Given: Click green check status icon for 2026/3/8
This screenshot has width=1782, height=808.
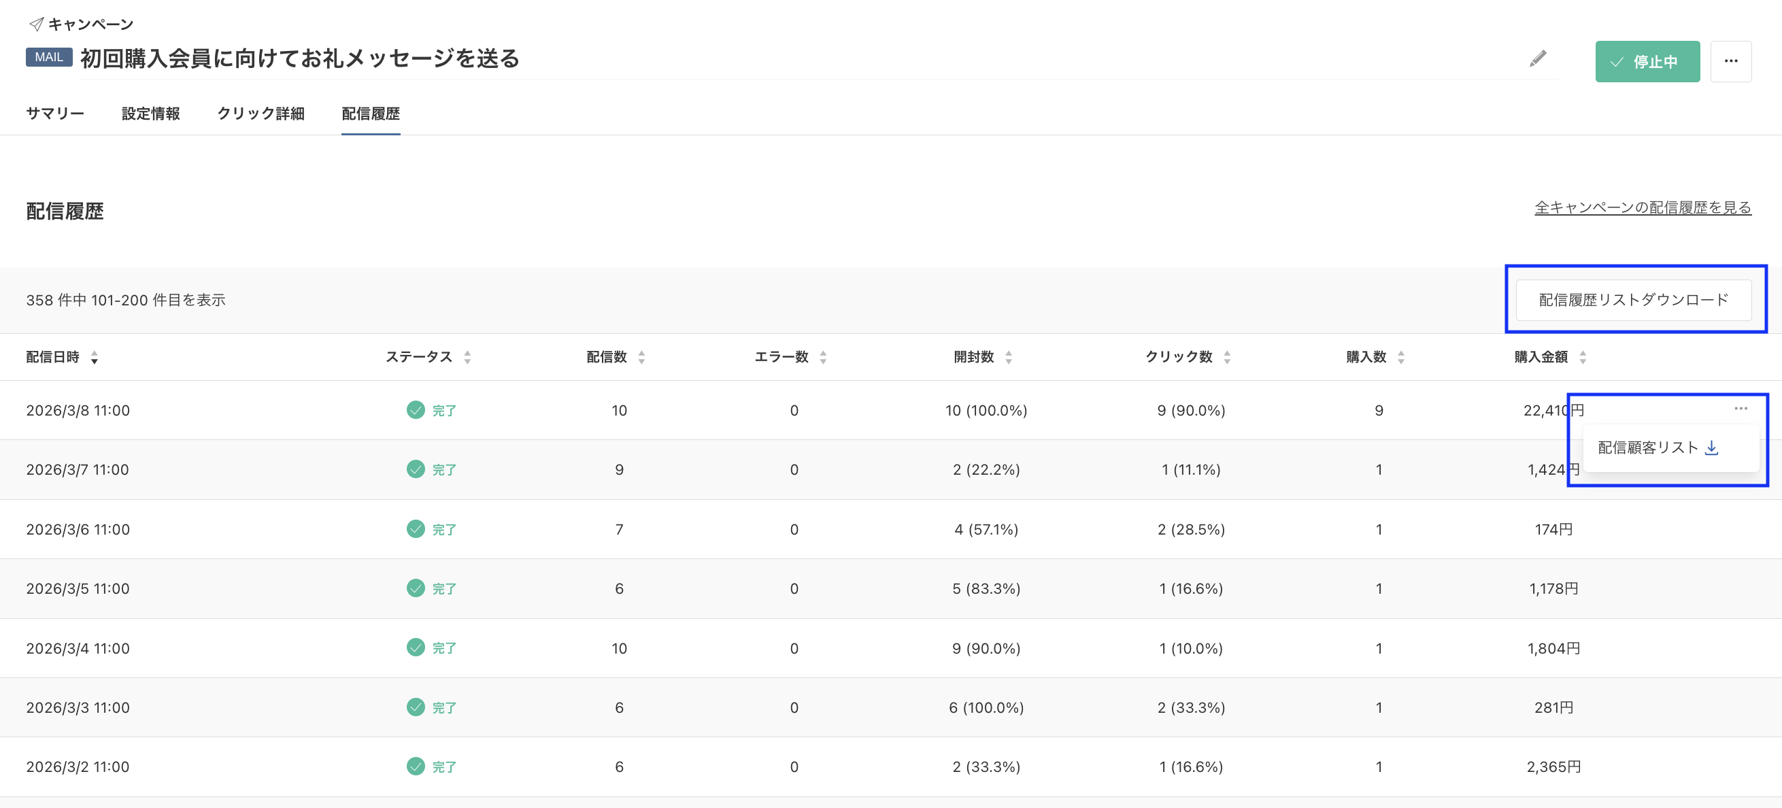Looking at the screenshot, I should (x=415, y=410).
